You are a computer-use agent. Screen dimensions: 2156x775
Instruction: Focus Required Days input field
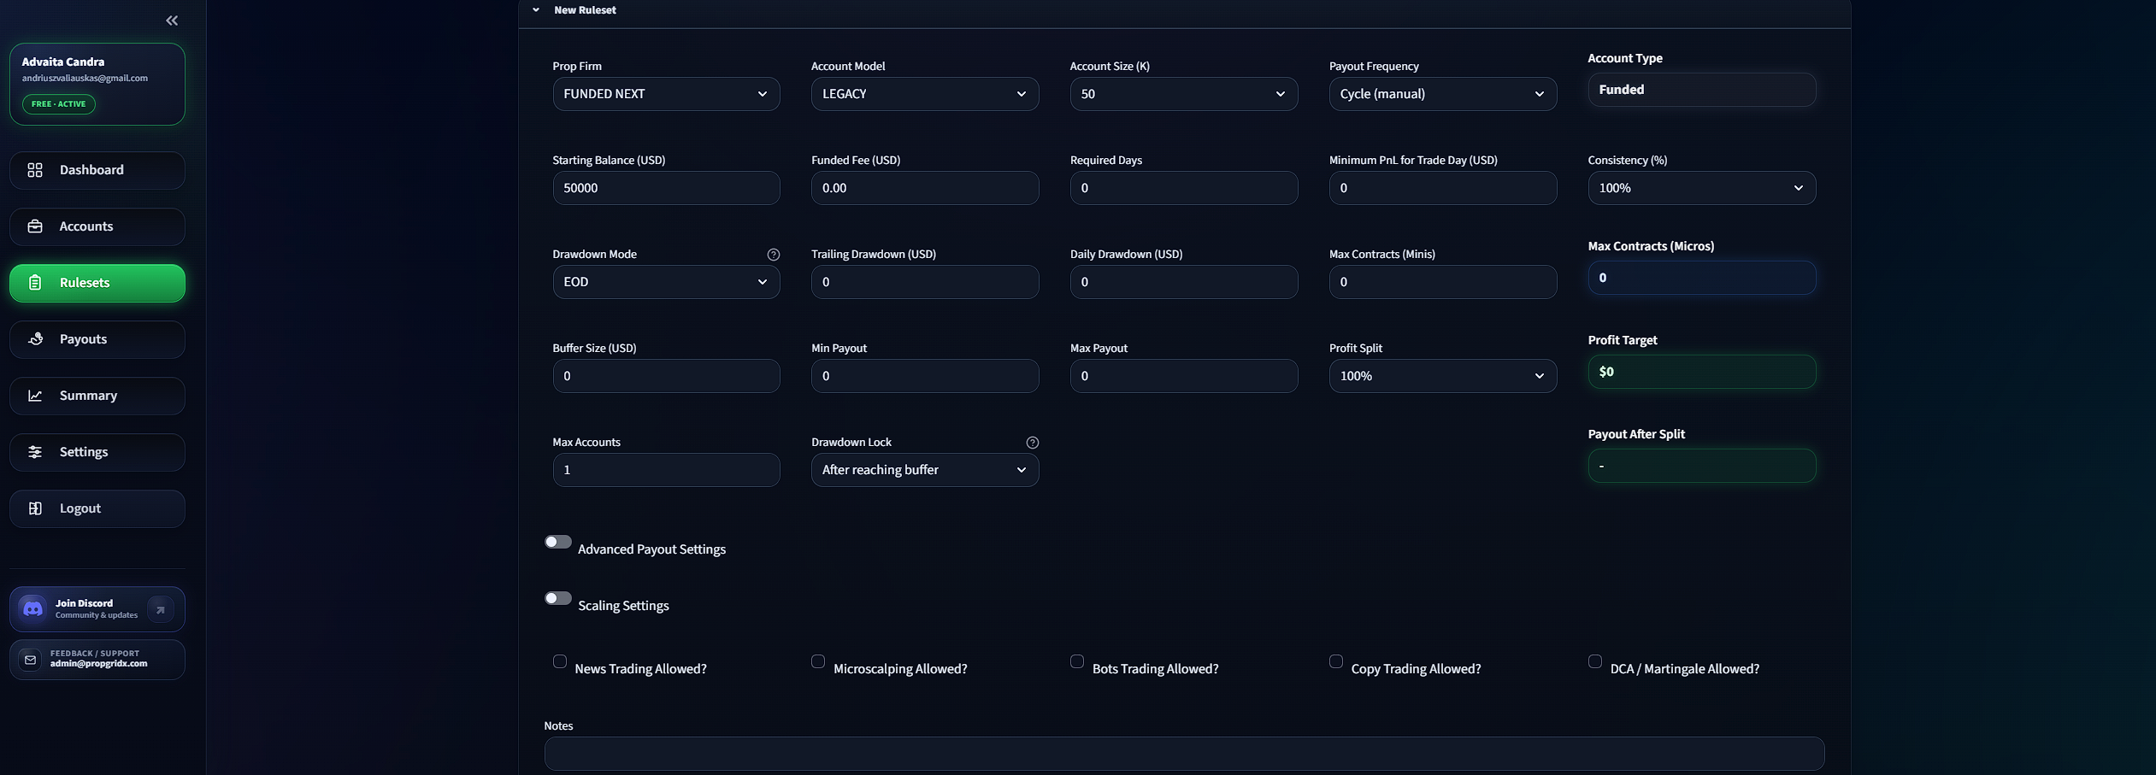(1184, 188)
